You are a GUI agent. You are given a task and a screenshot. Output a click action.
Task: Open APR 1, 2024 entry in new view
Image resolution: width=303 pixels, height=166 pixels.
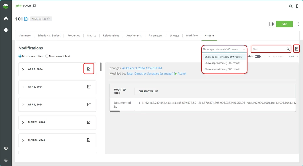[x=89, y=104]
